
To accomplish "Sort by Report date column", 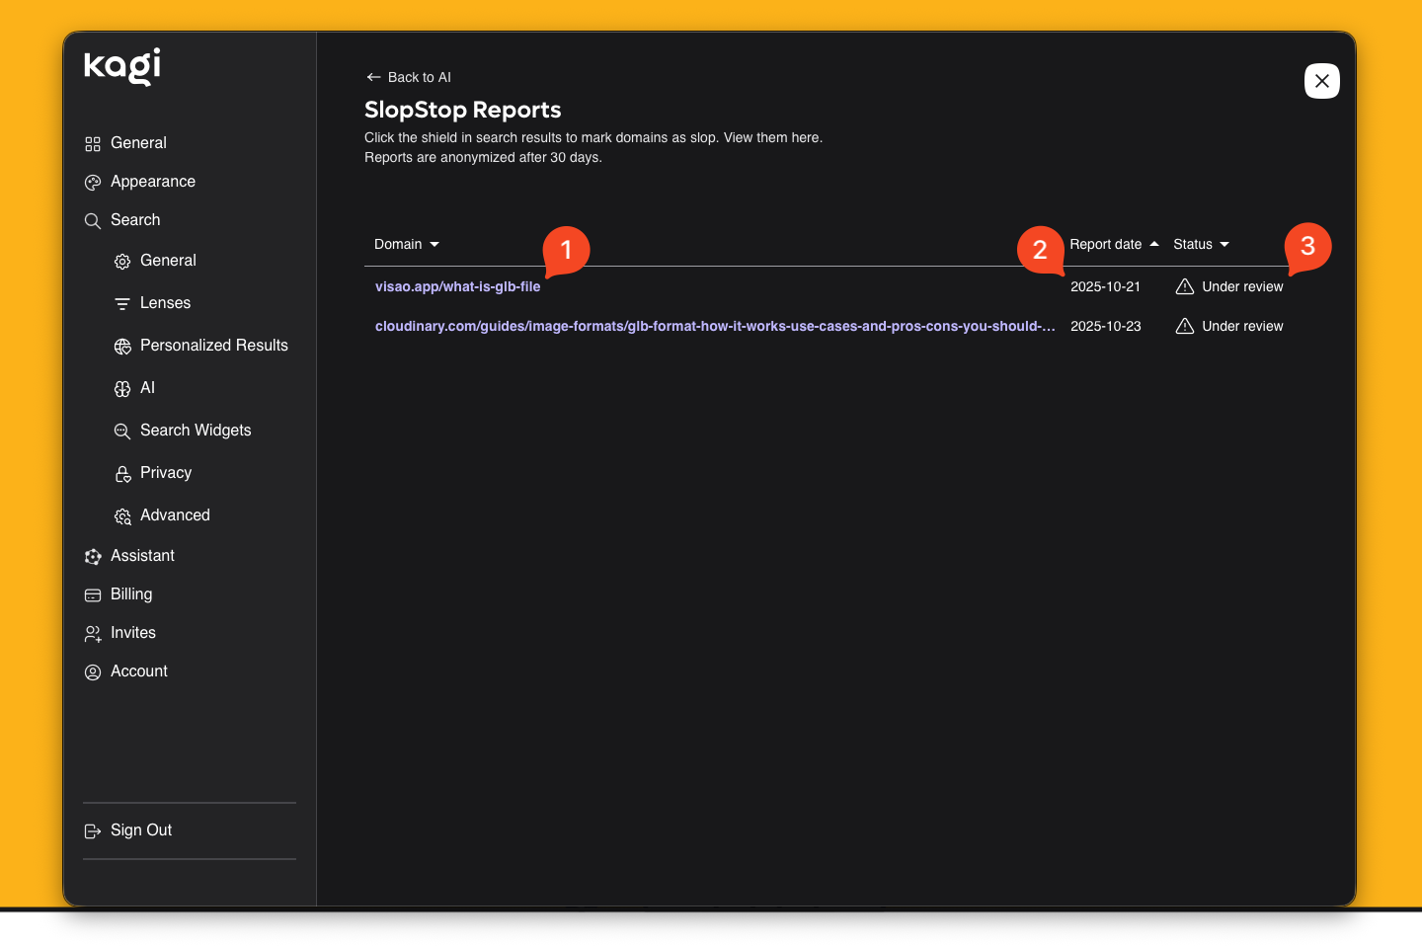I will [x=1114, y=244].
